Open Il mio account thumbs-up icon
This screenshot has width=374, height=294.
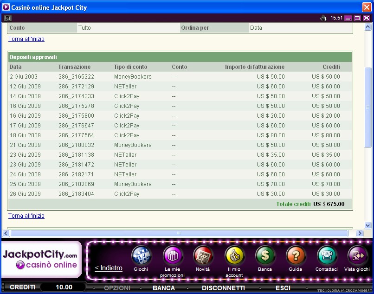[234, 256]
